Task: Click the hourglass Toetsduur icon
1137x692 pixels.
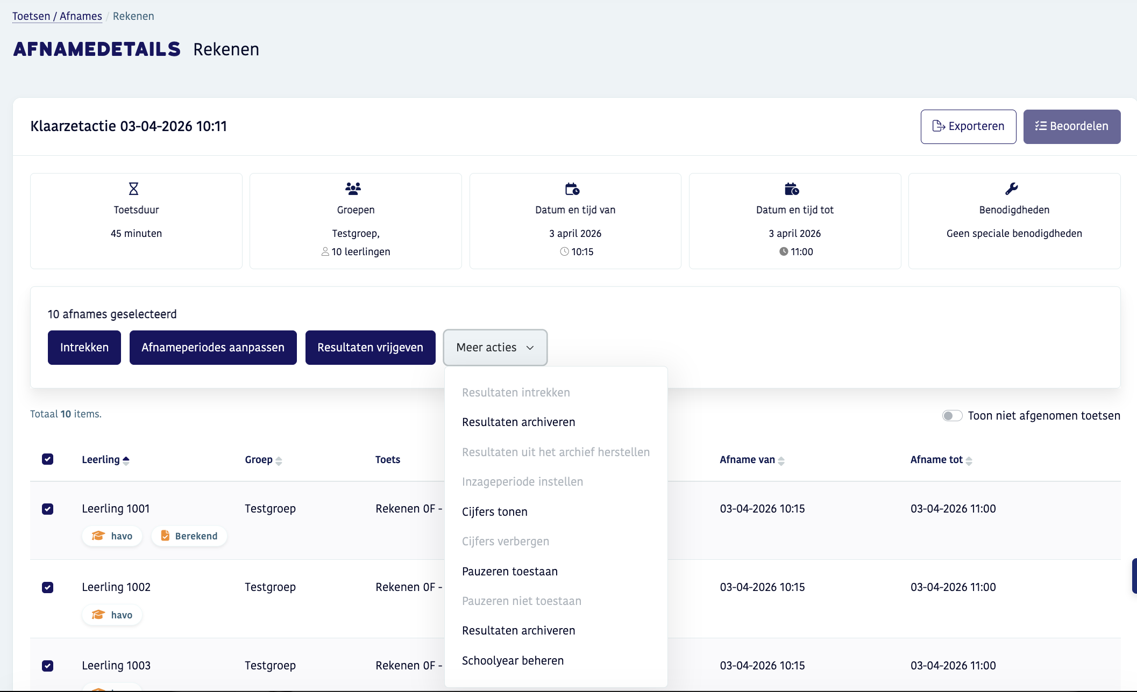Action: click(x=133, y=189)
